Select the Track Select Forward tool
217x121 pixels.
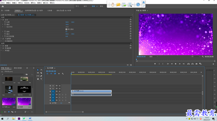point(41,70)
